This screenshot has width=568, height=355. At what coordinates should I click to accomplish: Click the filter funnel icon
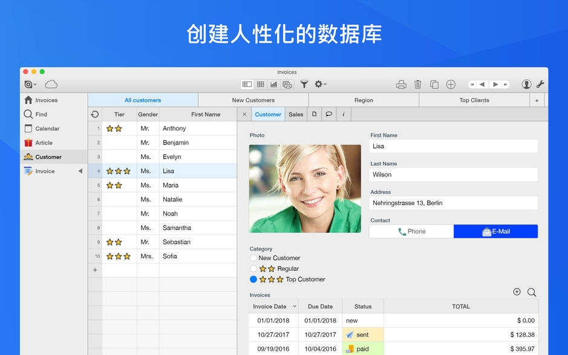(x=304, y=84)
